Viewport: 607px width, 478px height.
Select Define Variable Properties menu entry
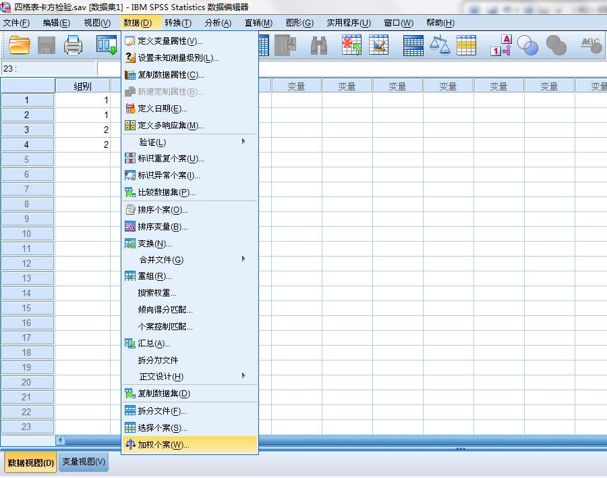(190, 41)
